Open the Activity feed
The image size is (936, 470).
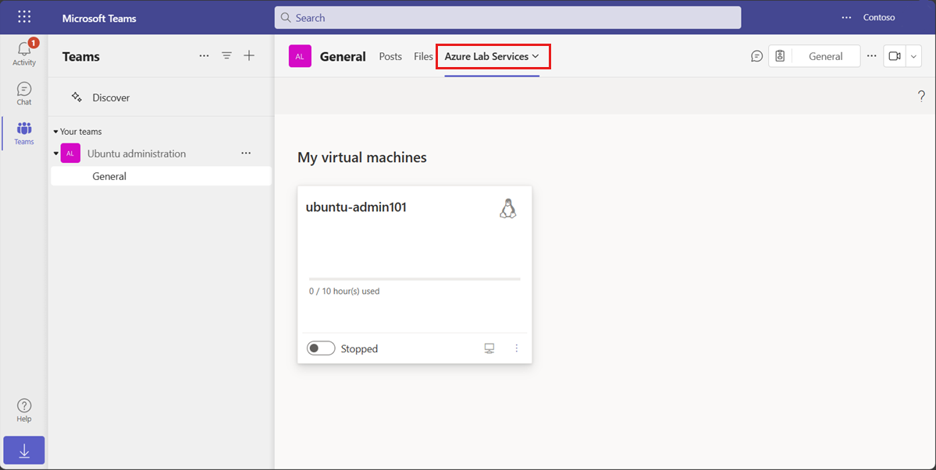pos(23,51)
